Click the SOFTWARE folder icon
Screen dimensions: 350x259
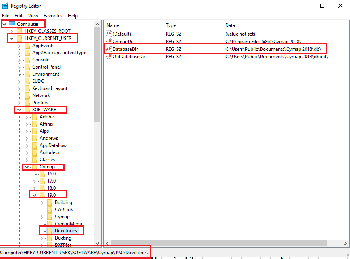tap(27, 110)
